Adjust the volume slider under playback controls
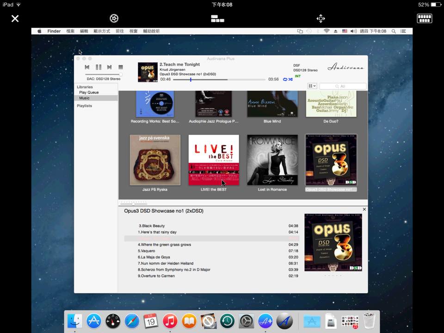 click(x=104, y=74)
